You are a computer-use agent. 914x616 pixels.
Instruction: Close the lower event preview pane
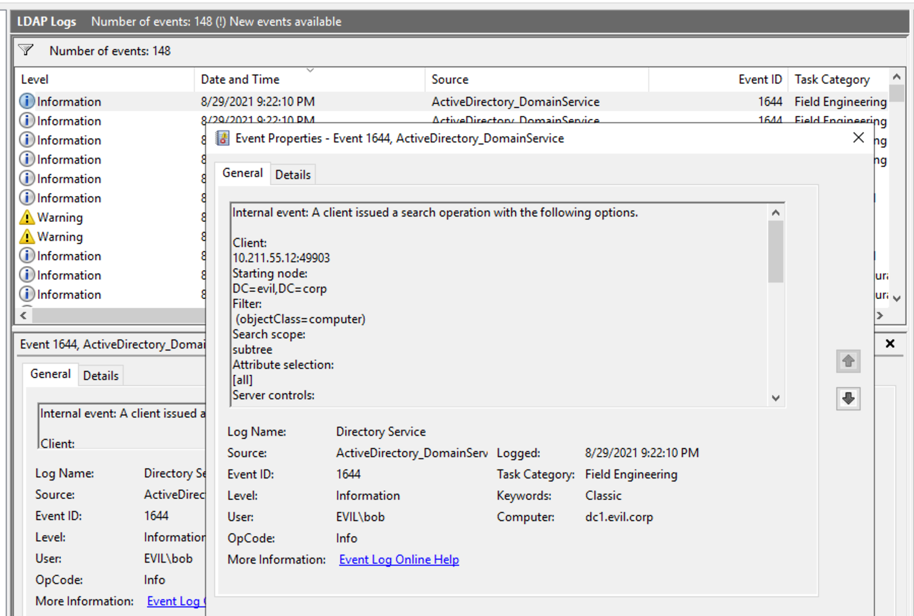coord(889,343)
